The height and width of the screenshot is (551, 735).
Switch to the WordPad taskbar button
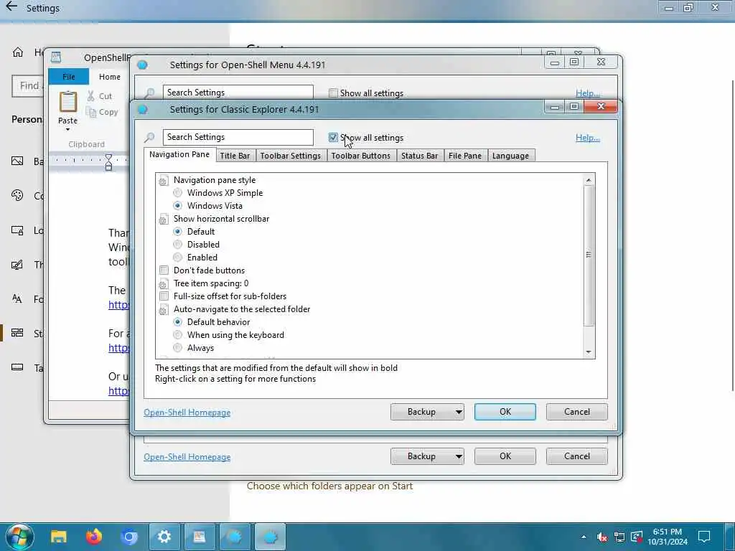[200, 537]
